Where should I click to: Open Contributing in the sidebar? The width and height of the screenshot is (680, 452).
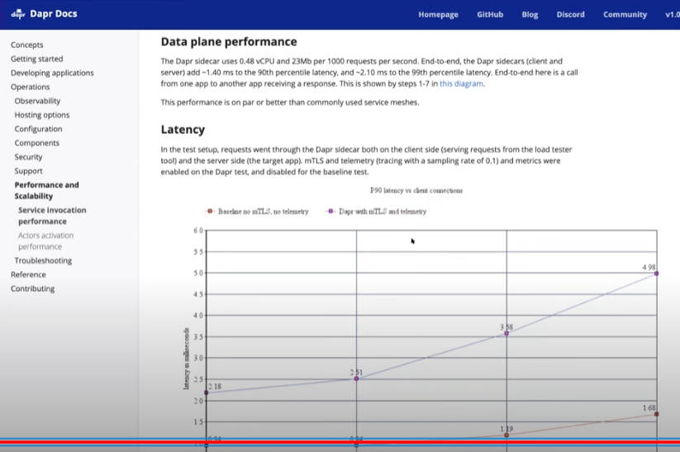pos(32,288)
